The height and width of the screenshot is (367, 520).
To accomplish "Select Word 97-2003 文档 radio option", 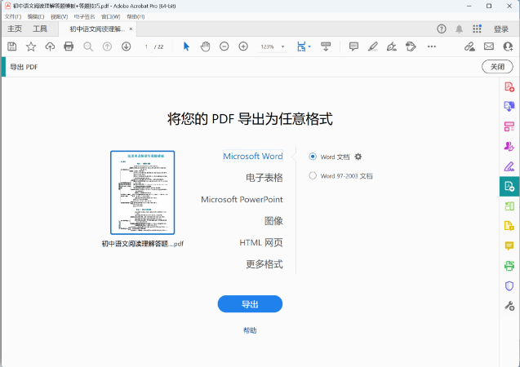I will tap(313, 175).
